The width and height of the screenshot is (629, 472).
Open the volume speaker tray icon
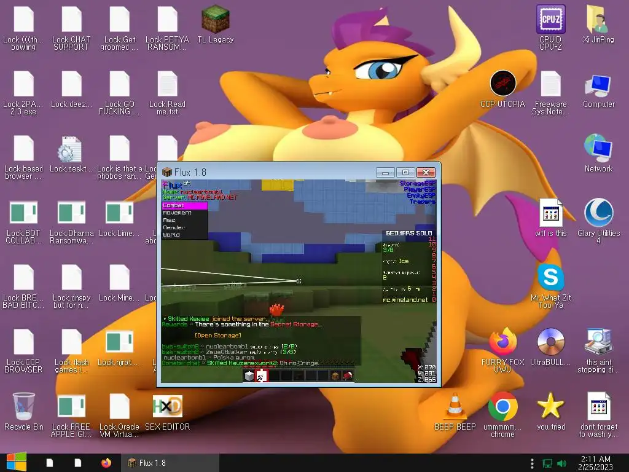pyautogui.click(x=561, y=463)
